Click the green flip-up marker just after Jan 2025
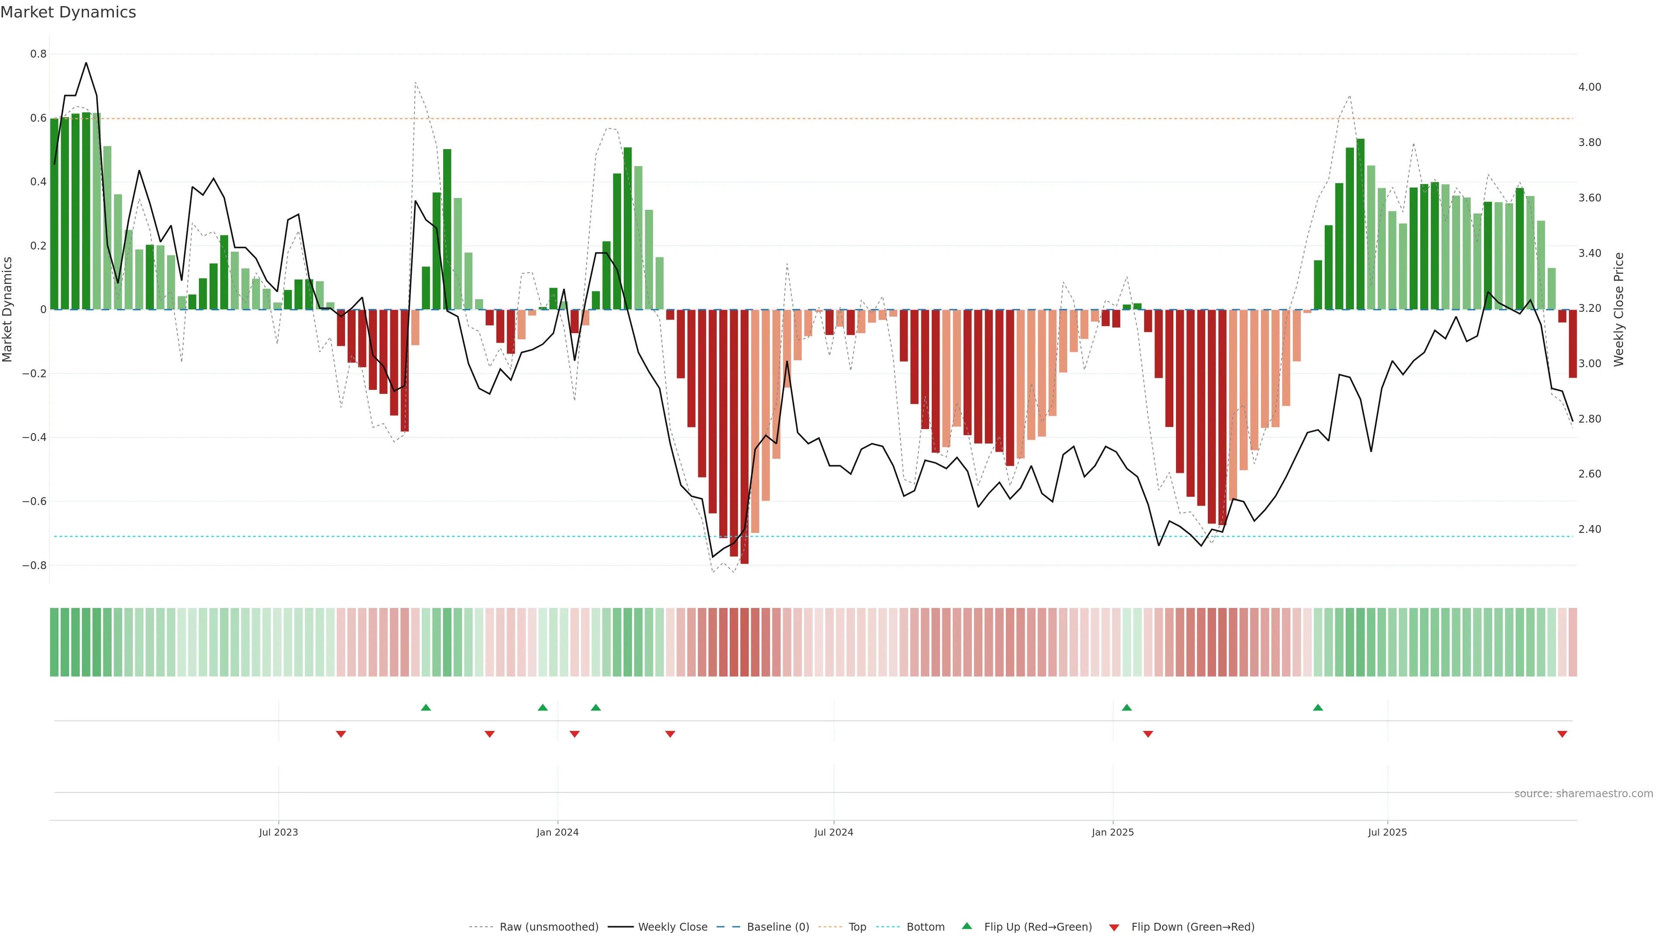Screen dimensions: 1675x942 (1127, 707)
